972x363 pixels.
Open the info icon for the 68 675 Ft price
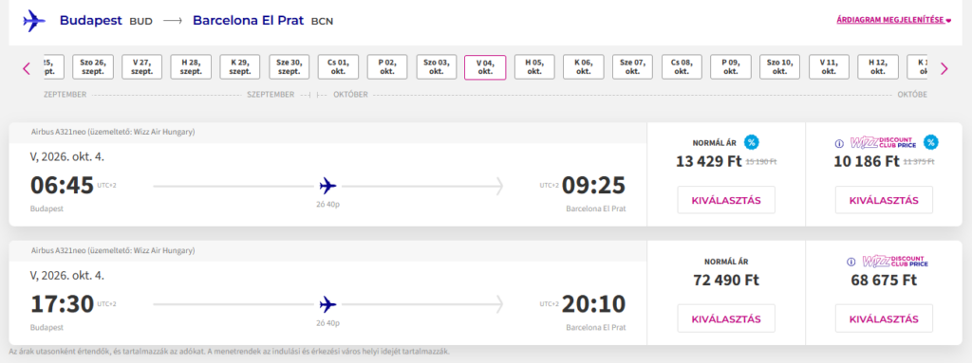click(x=851, y=262)
